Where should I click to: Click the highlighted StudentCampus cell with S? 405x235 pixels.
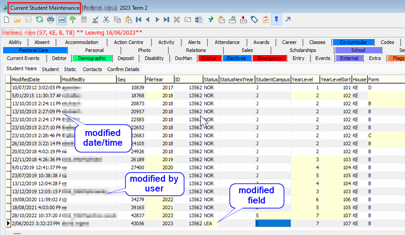(273, 223)
